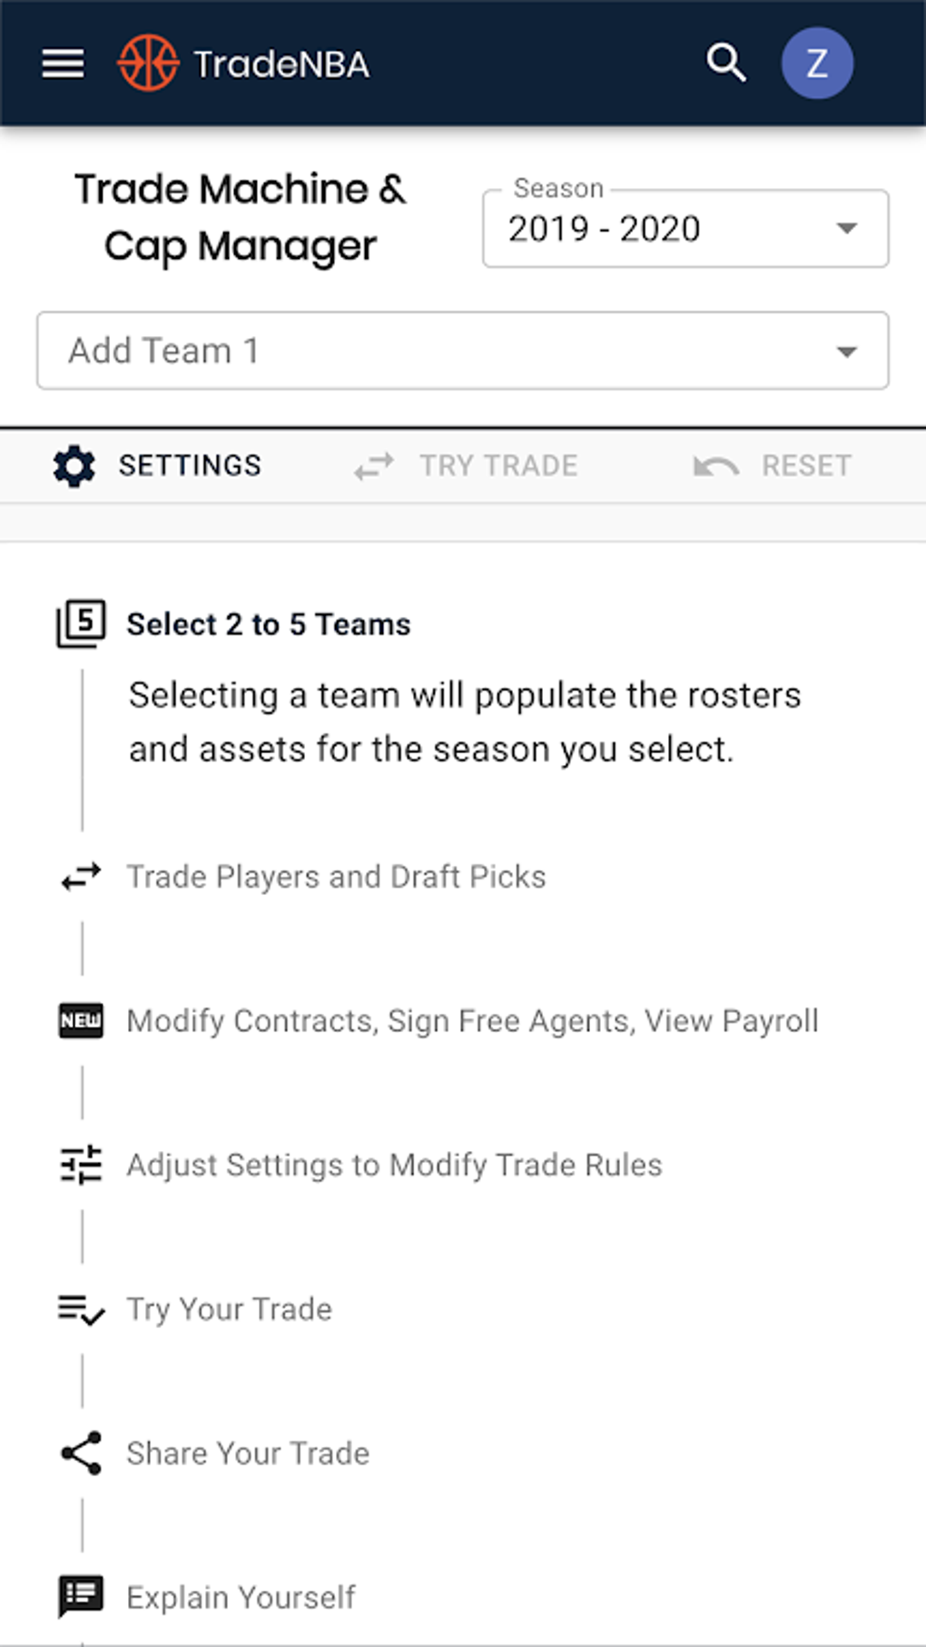Open the user profile avatar Z

[816, 64]
